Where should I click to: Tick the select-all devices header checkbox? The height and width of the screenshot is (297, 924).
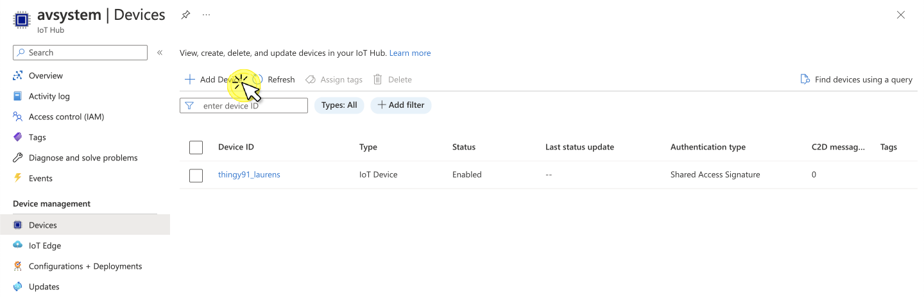click(x=196, y=148)
